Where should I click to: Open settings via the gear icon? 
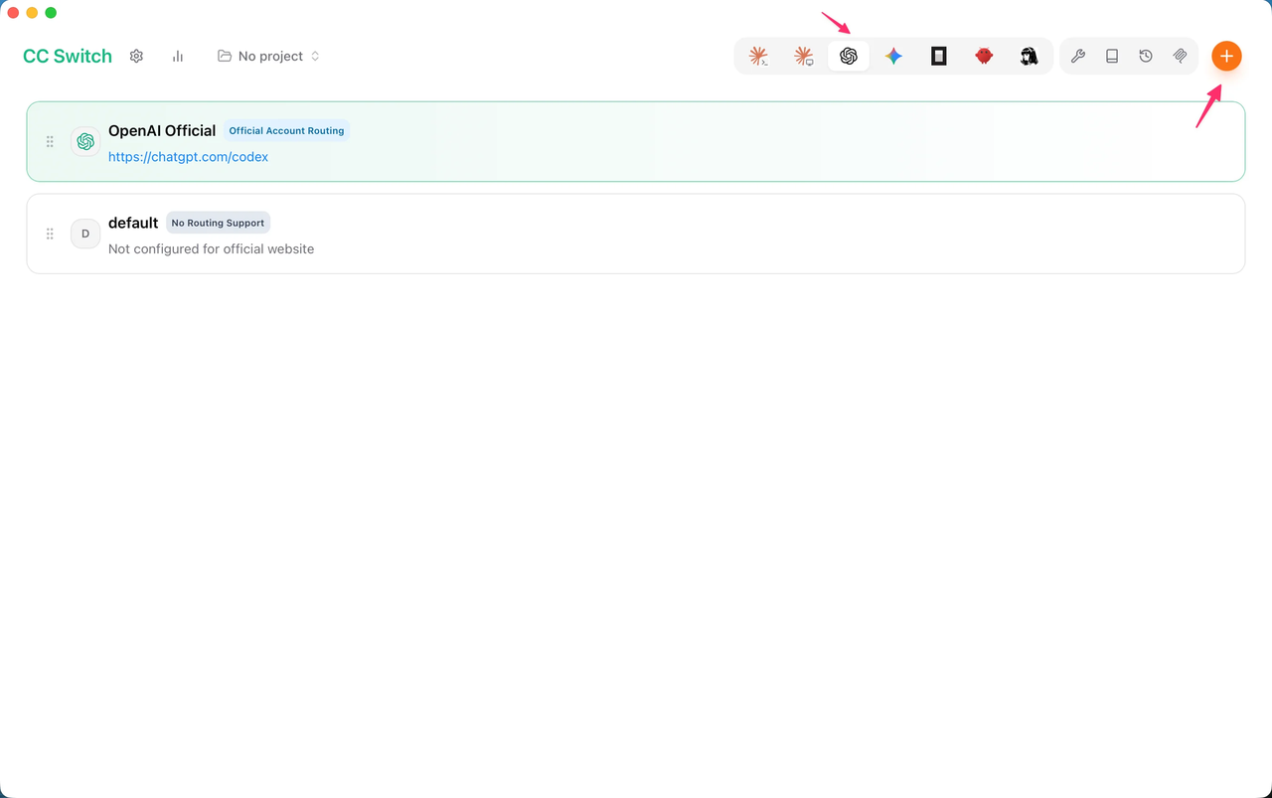[x=137, y=56]
